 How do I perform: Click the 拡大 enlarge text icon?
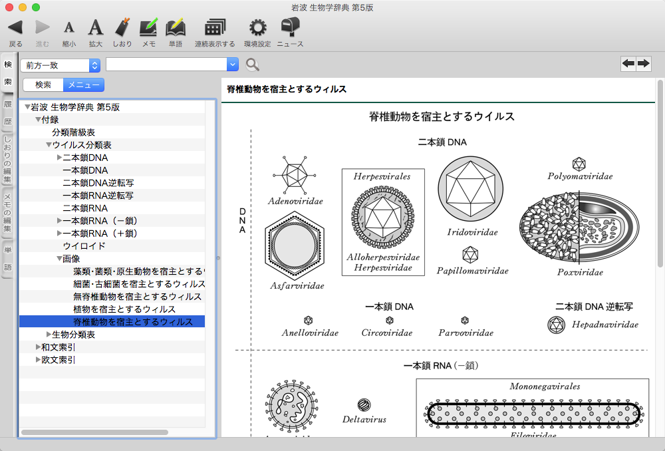click(x=96, y=28)
